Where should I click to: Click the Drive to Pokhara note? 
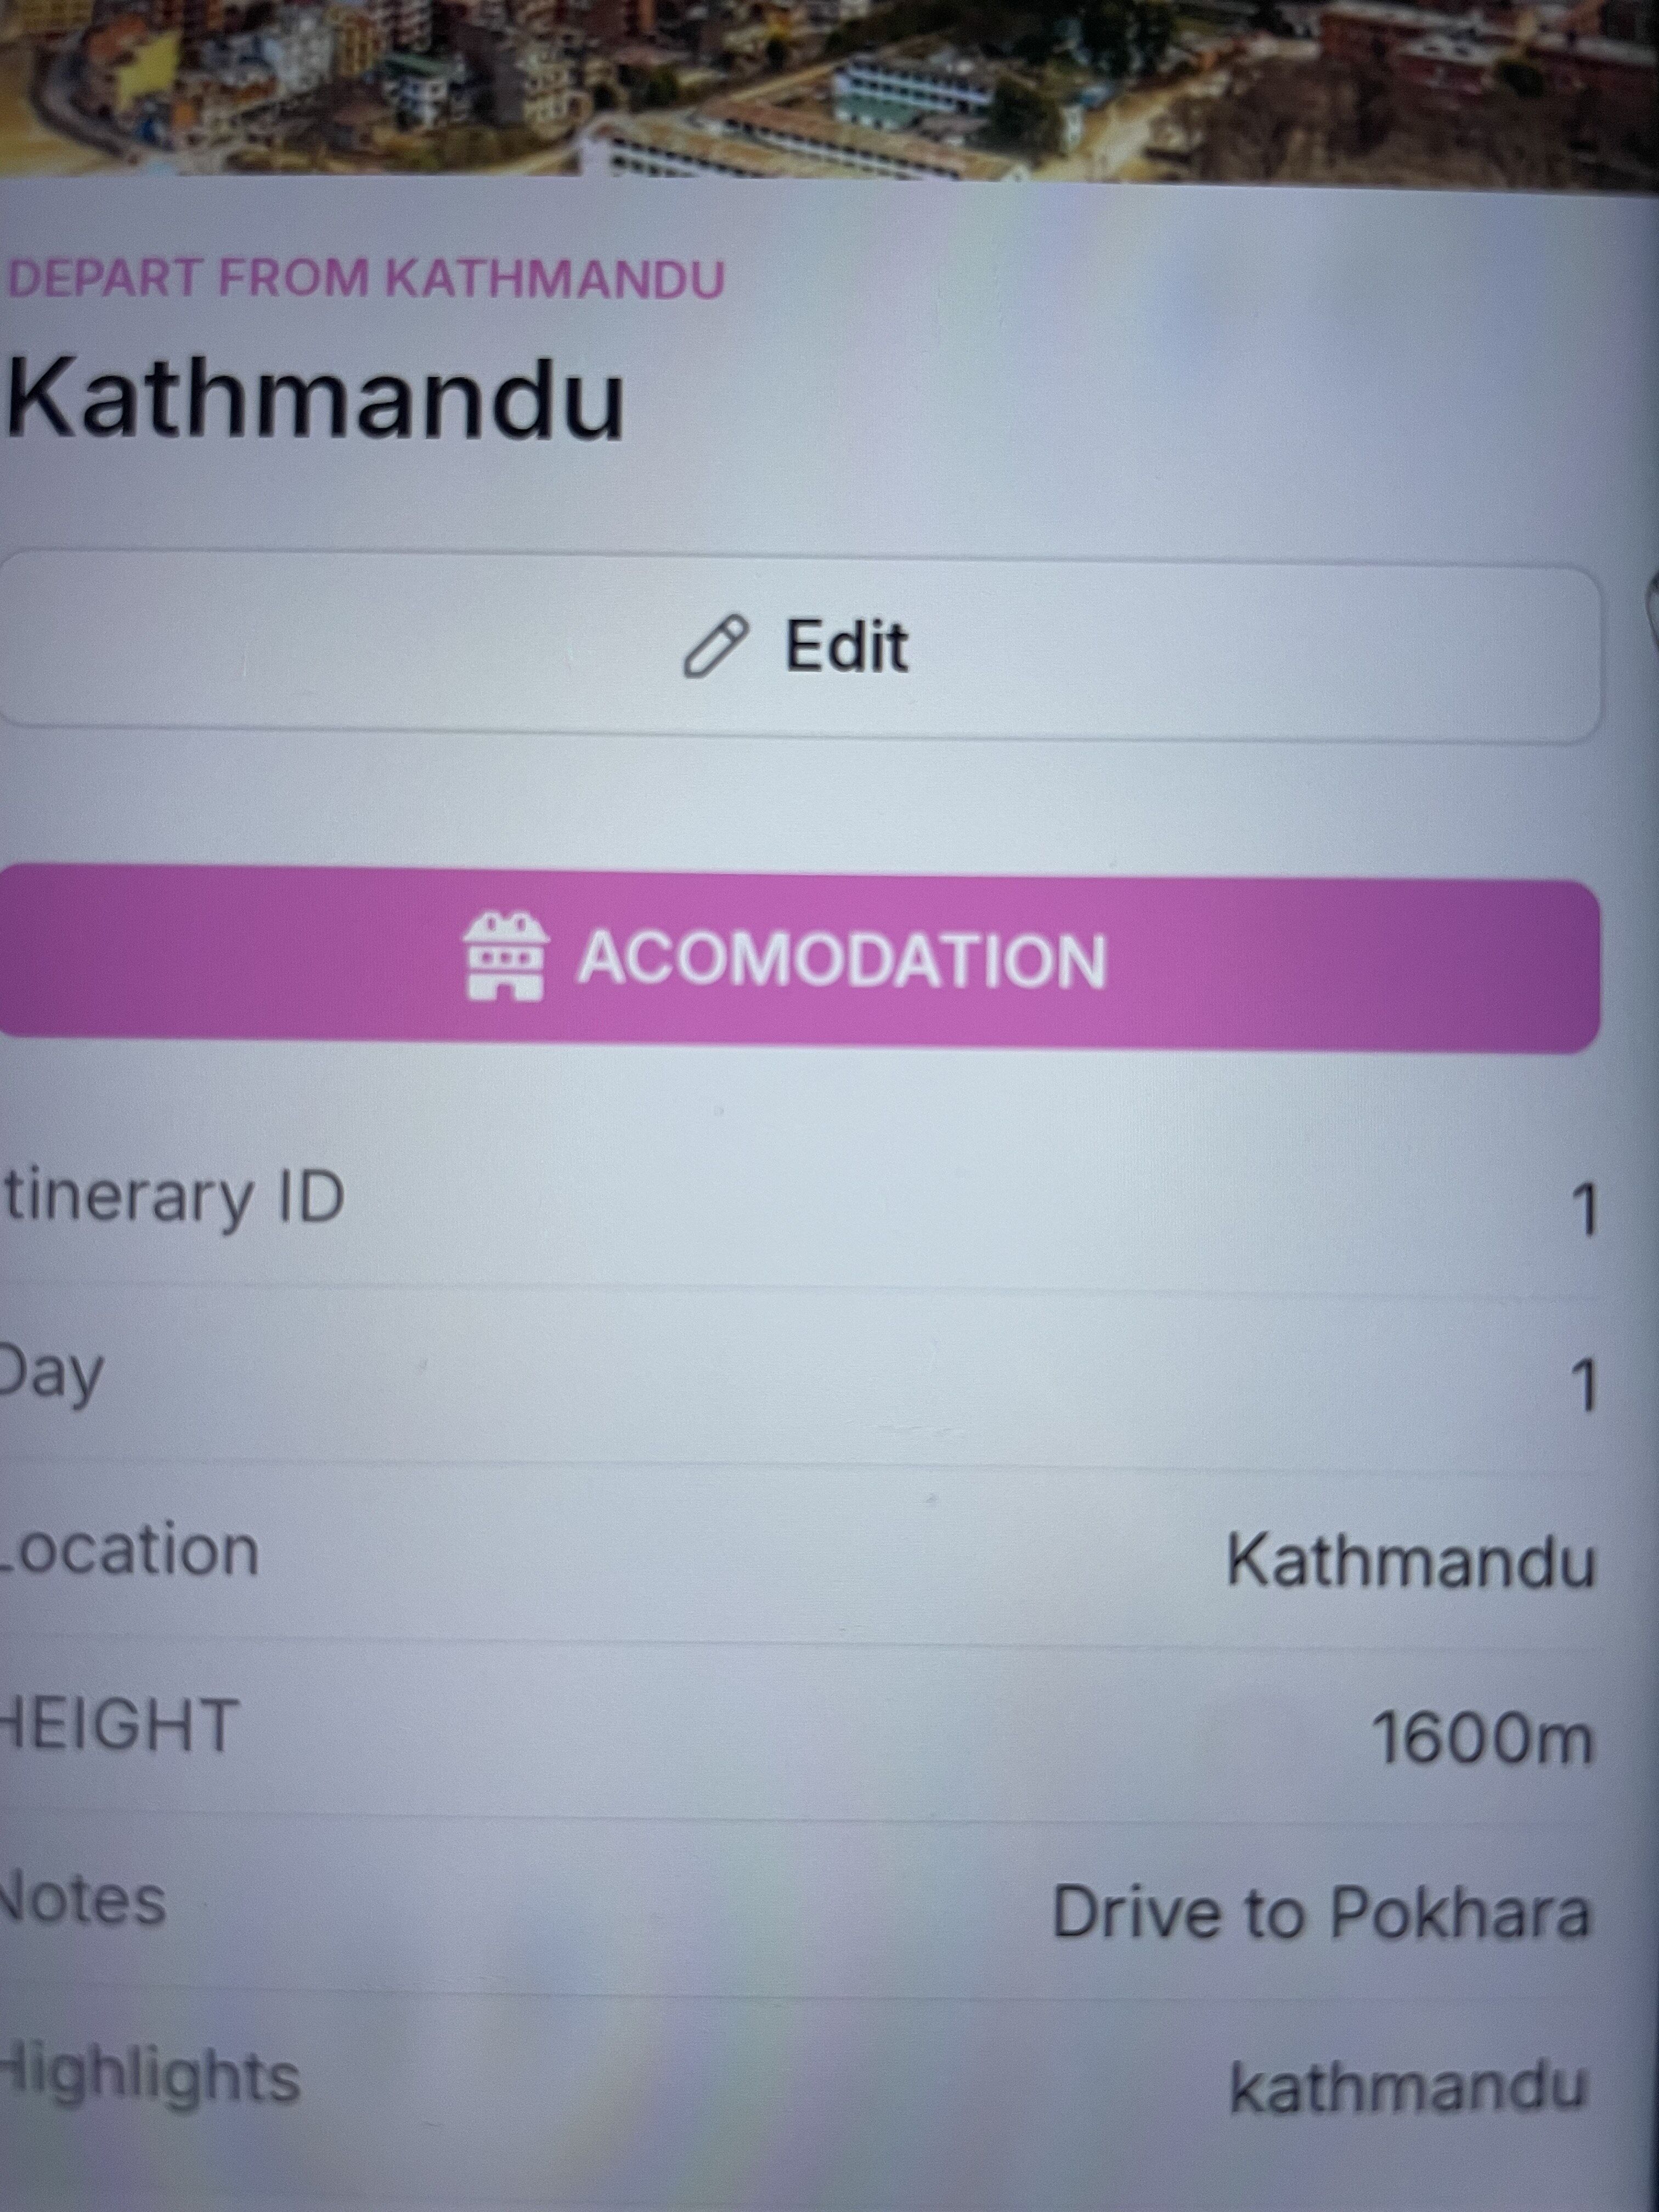tap(1321, 1913)
